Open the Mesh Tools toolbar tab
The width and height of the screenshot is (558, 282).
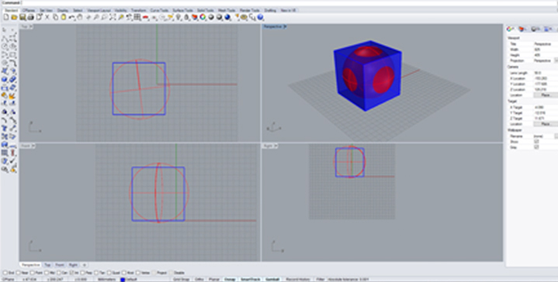click(226, 10)
